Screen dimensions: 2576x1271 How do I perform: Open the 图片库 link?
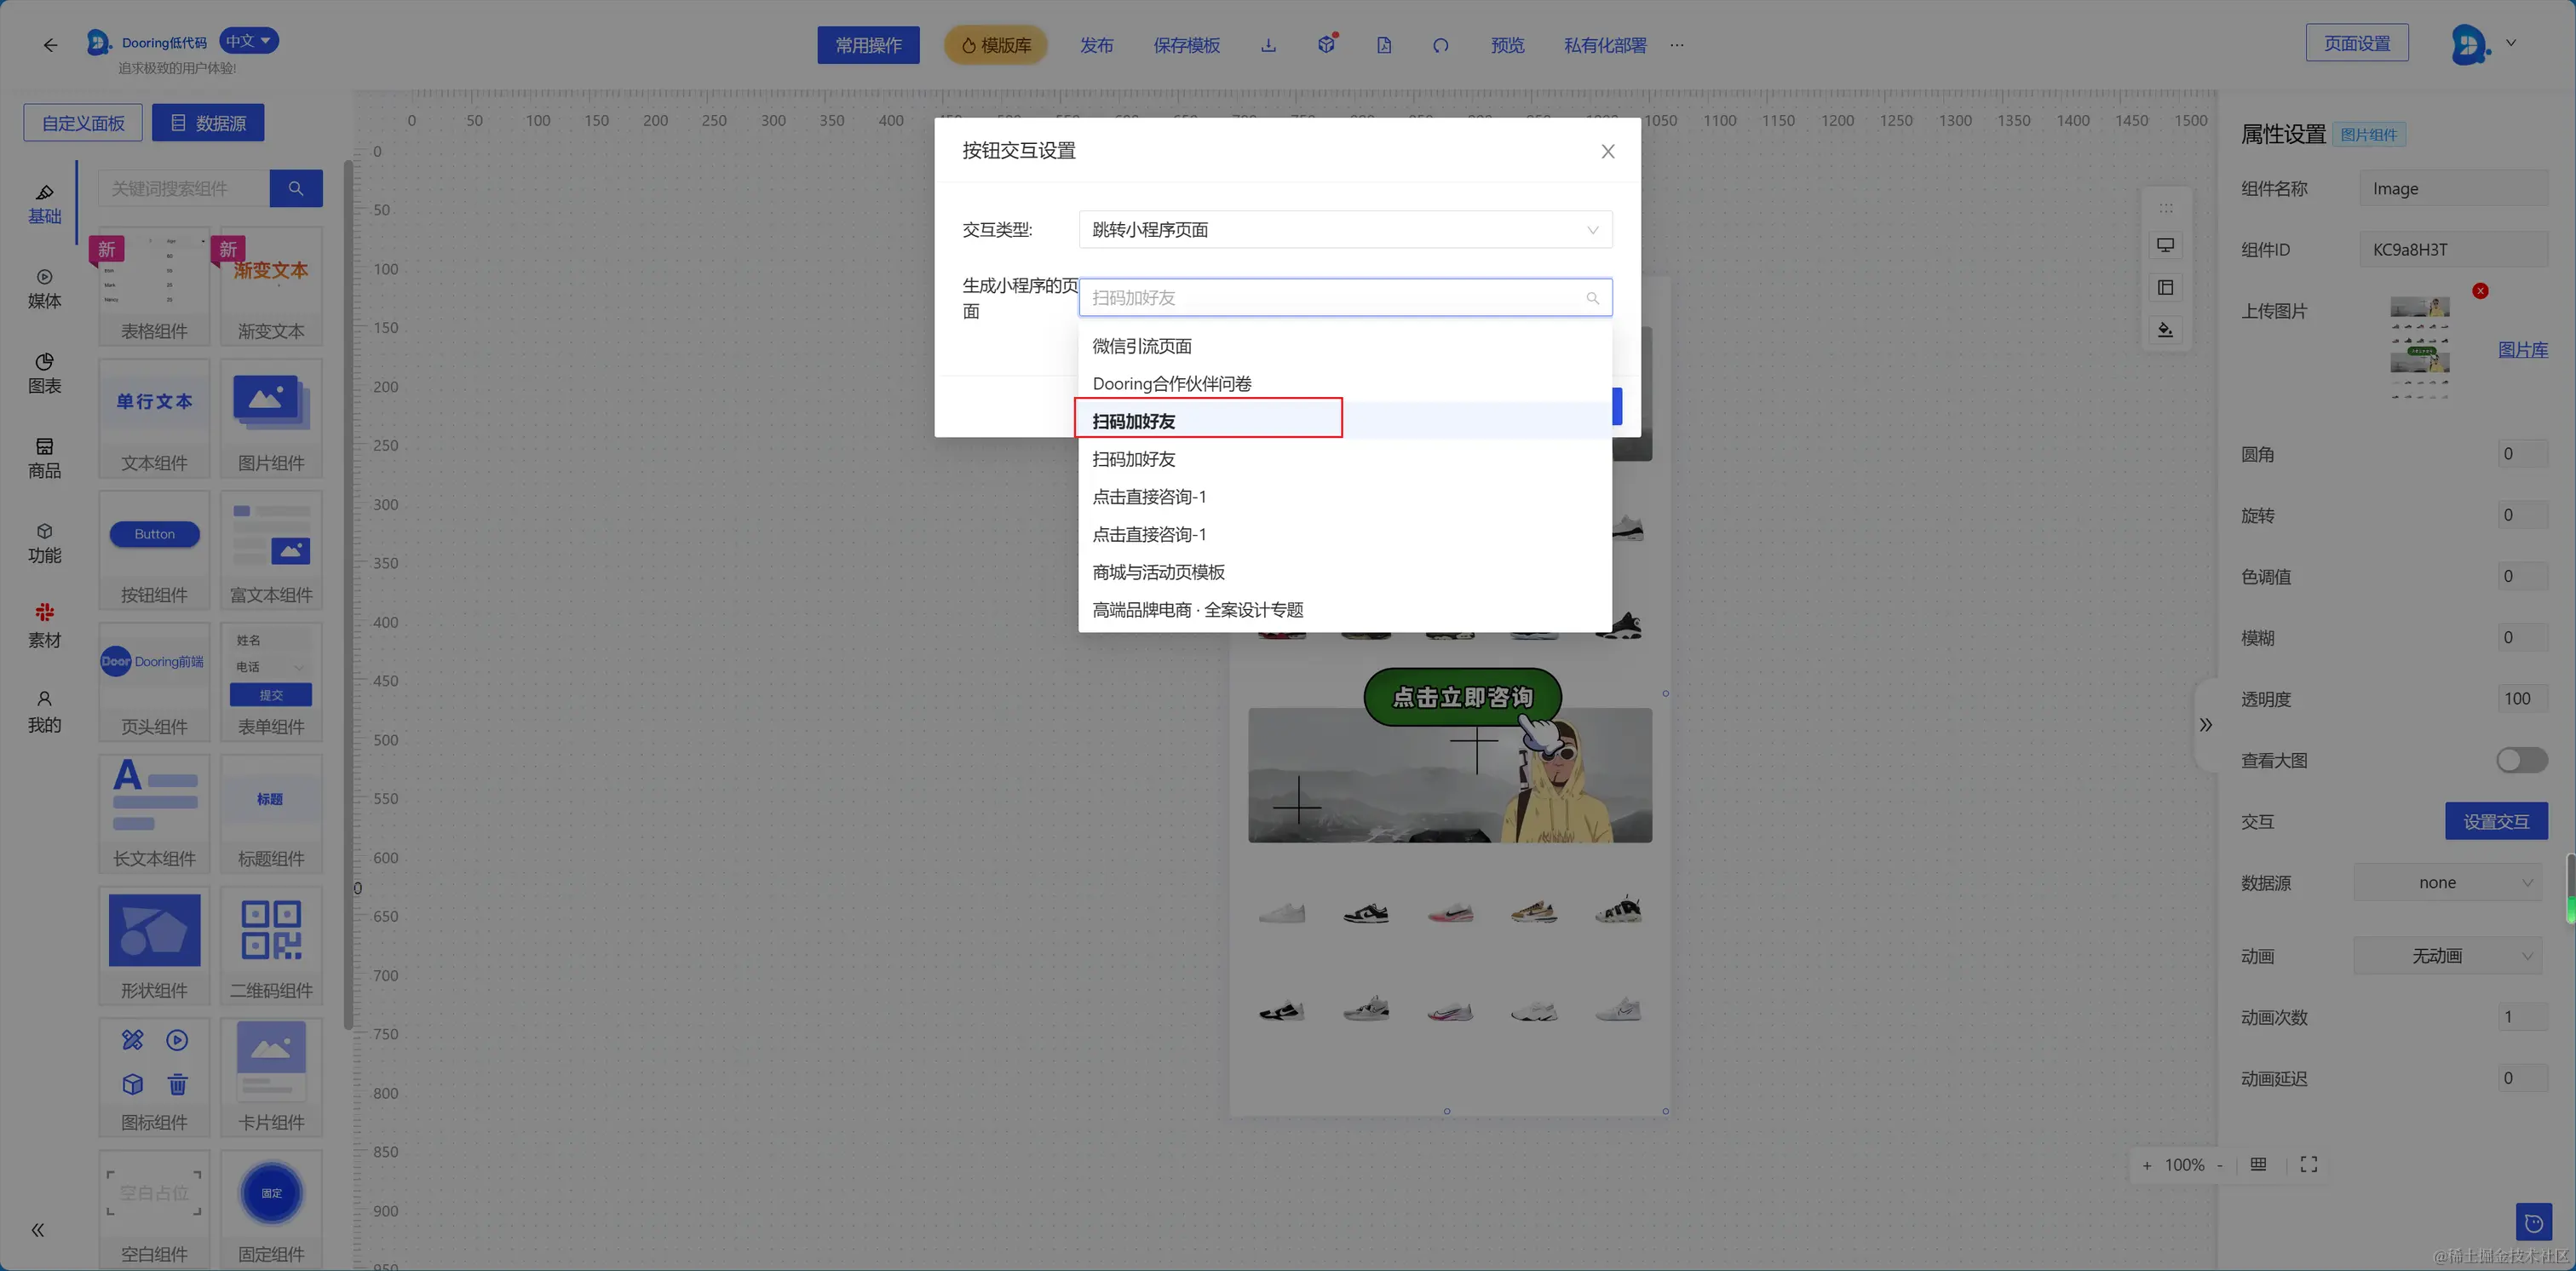pos(2522,350)
